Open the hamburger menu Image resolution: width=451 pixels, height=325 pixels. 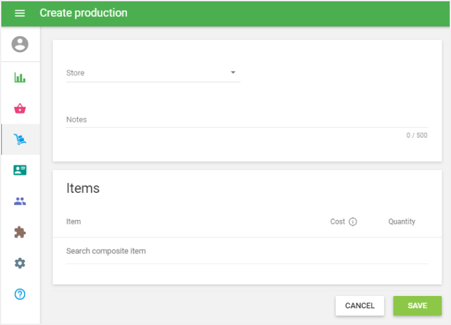click(19, 13)
